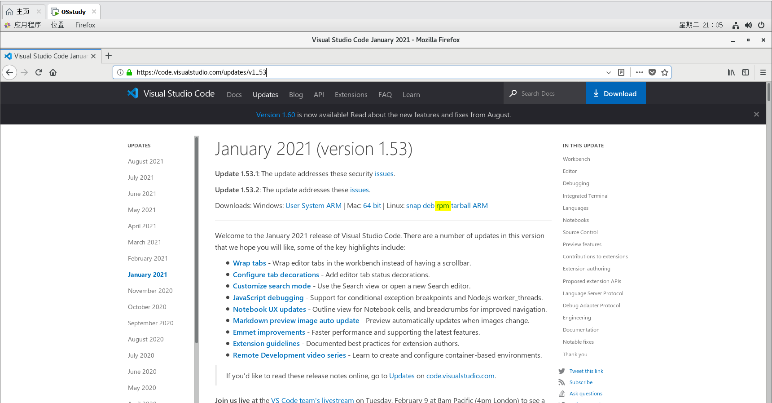Open the Blog navigation item
This screenshot has width=772, height=403.
[x=296, y=94]
